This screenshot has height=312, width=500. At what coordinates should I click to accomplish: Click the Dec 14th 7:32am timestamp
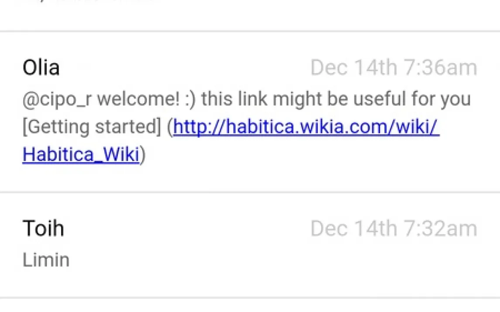coord(394,229)
